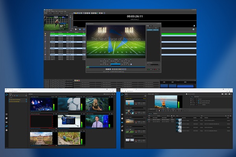Click the first layout icon at capture top right
Screen dimensions: 236x157
point(222,94)
